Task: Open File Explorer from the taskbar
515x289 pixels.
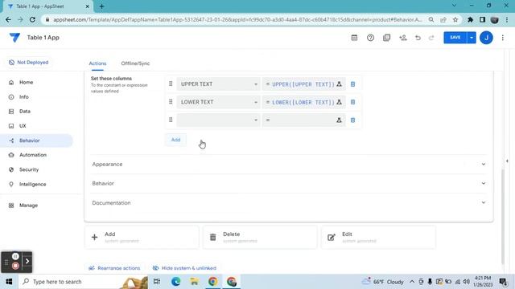Action: [194, 282]
